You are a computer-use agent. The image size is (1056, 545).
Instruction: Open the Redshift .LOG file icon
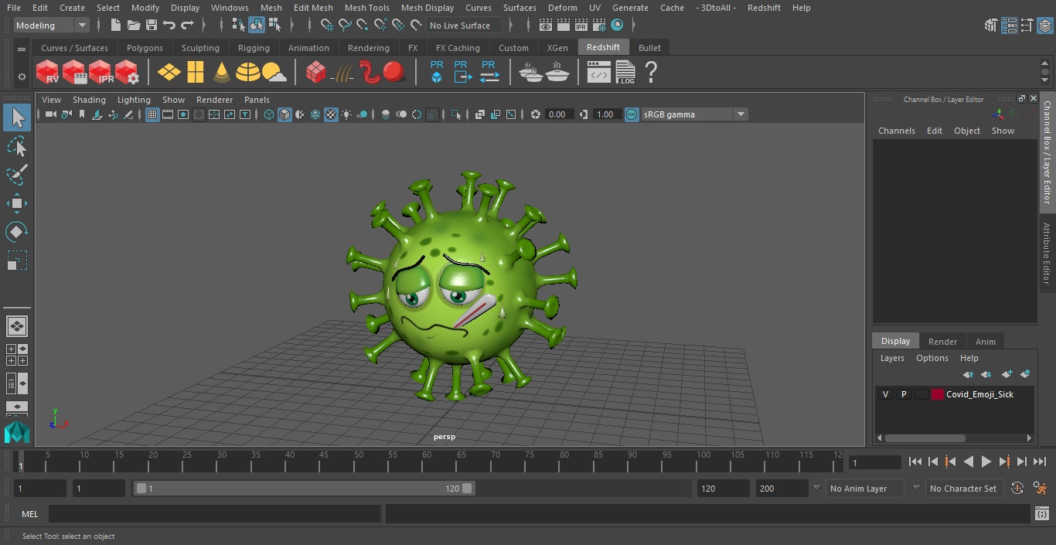tap(625, 73)
